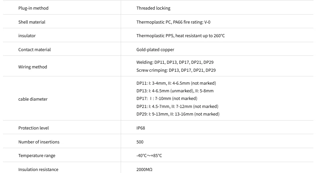320x173 pixels.
Task: Click the DP11 3-4mm cable line
Action: click(x=176, y=83)
